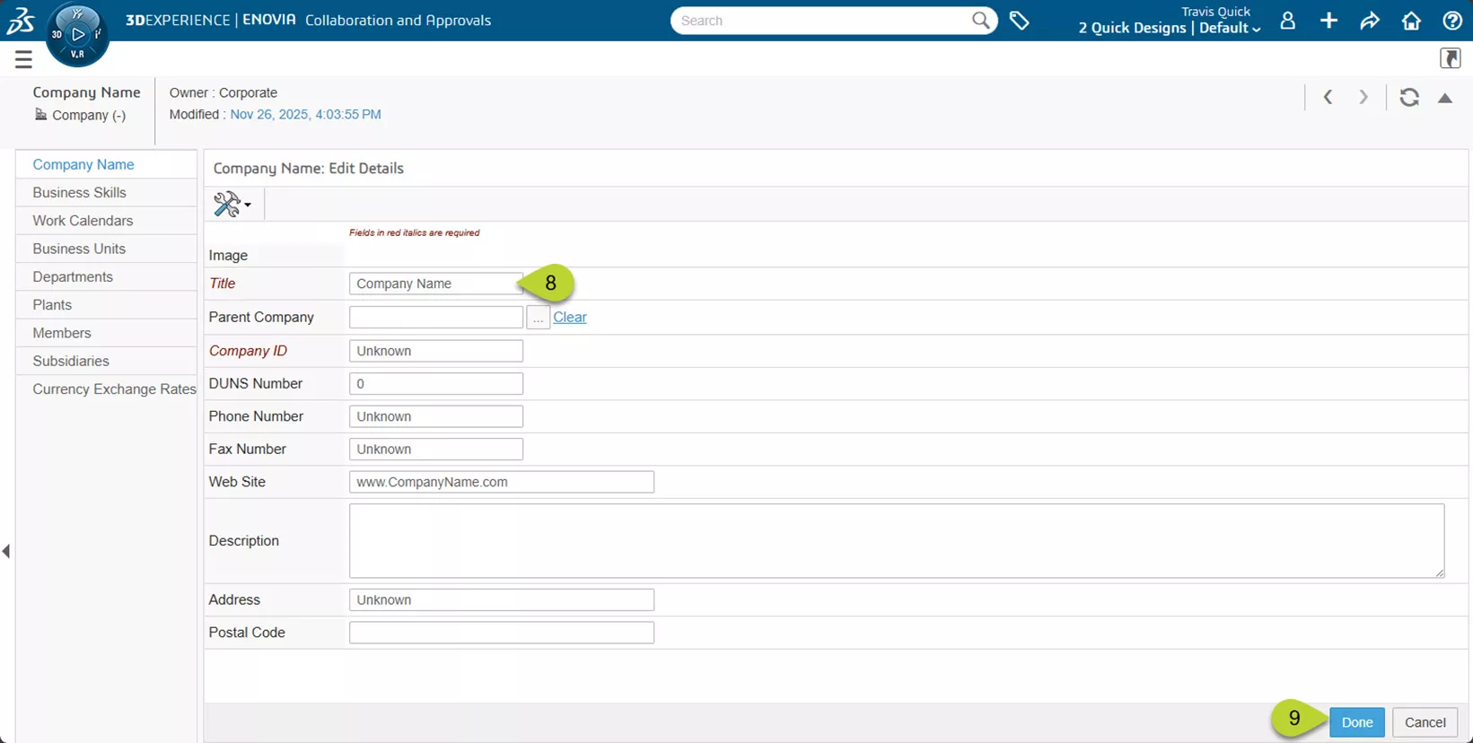Image resolution: width=1473 pixels, height=743 pixels.
Task: Open the user profile icon
Action: tap(1287, 21)
